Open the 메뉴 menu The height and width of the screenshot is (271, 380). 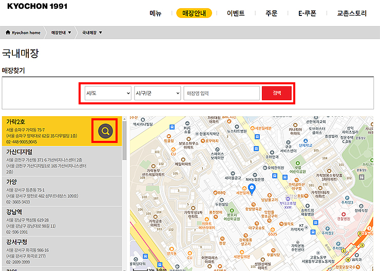(156, 13)
